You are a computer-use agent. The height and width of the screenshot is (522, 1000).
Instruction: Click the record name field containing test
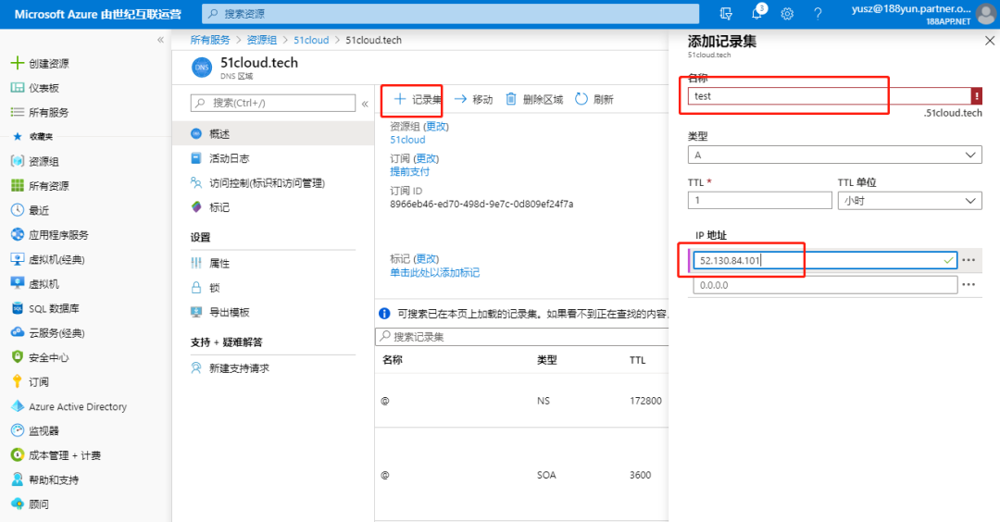(x=829, y=96)
